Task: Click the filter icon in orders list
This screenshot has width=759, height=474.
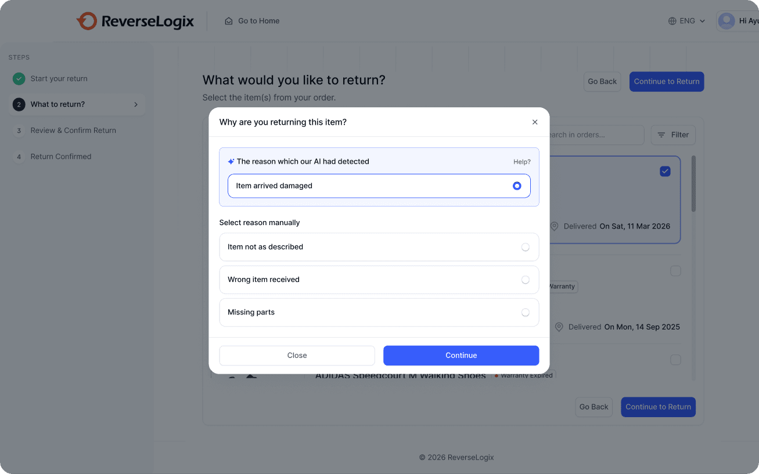Action: coord(661,135)
